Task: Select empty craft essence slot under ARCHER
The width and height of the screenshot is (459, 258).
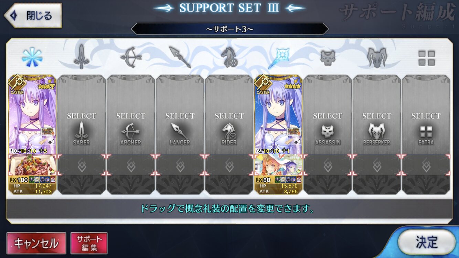Action: (131, 165)
